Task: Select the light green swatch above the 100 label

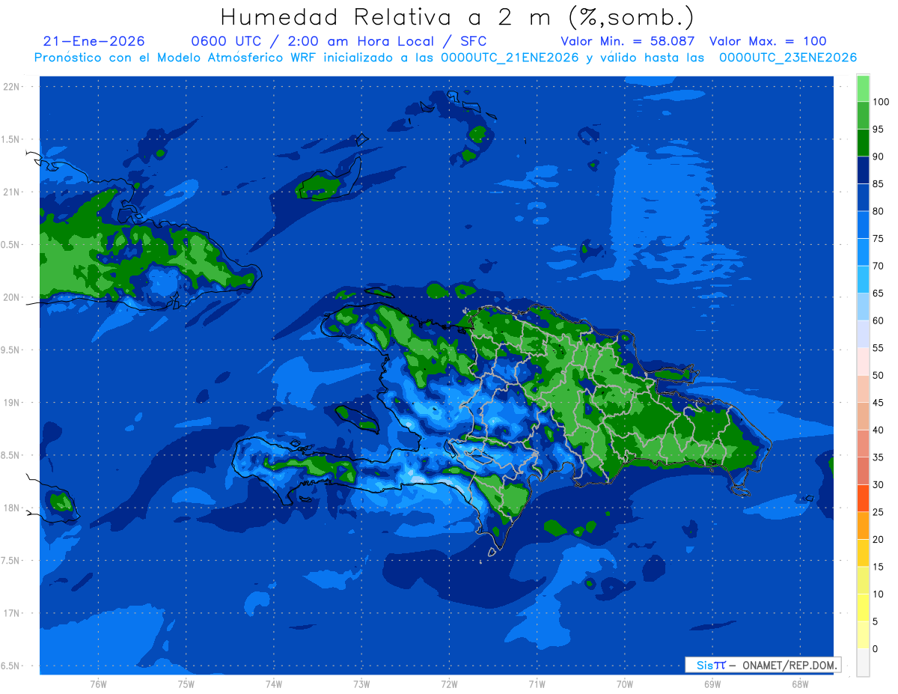Action: pyautogui.click(x=863, y=88)
